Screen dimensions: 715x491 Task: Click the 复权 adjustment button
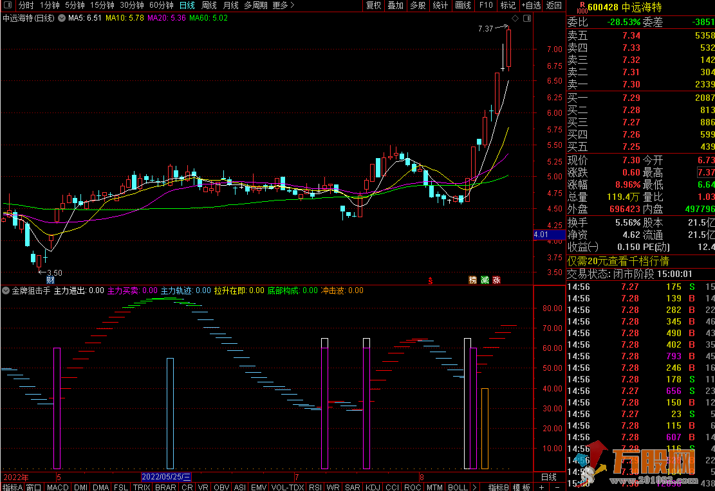pos(373,6)
